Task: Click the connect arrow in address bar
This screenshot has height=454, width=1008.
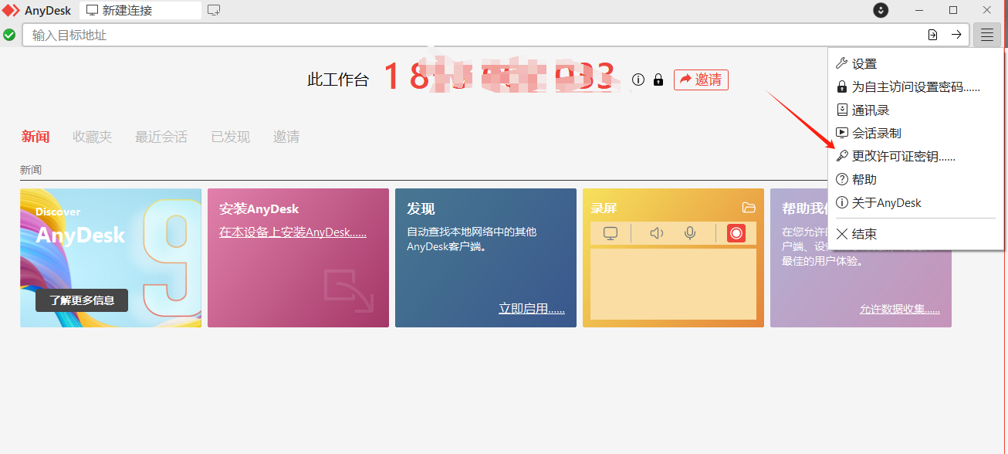Action: 956,35
